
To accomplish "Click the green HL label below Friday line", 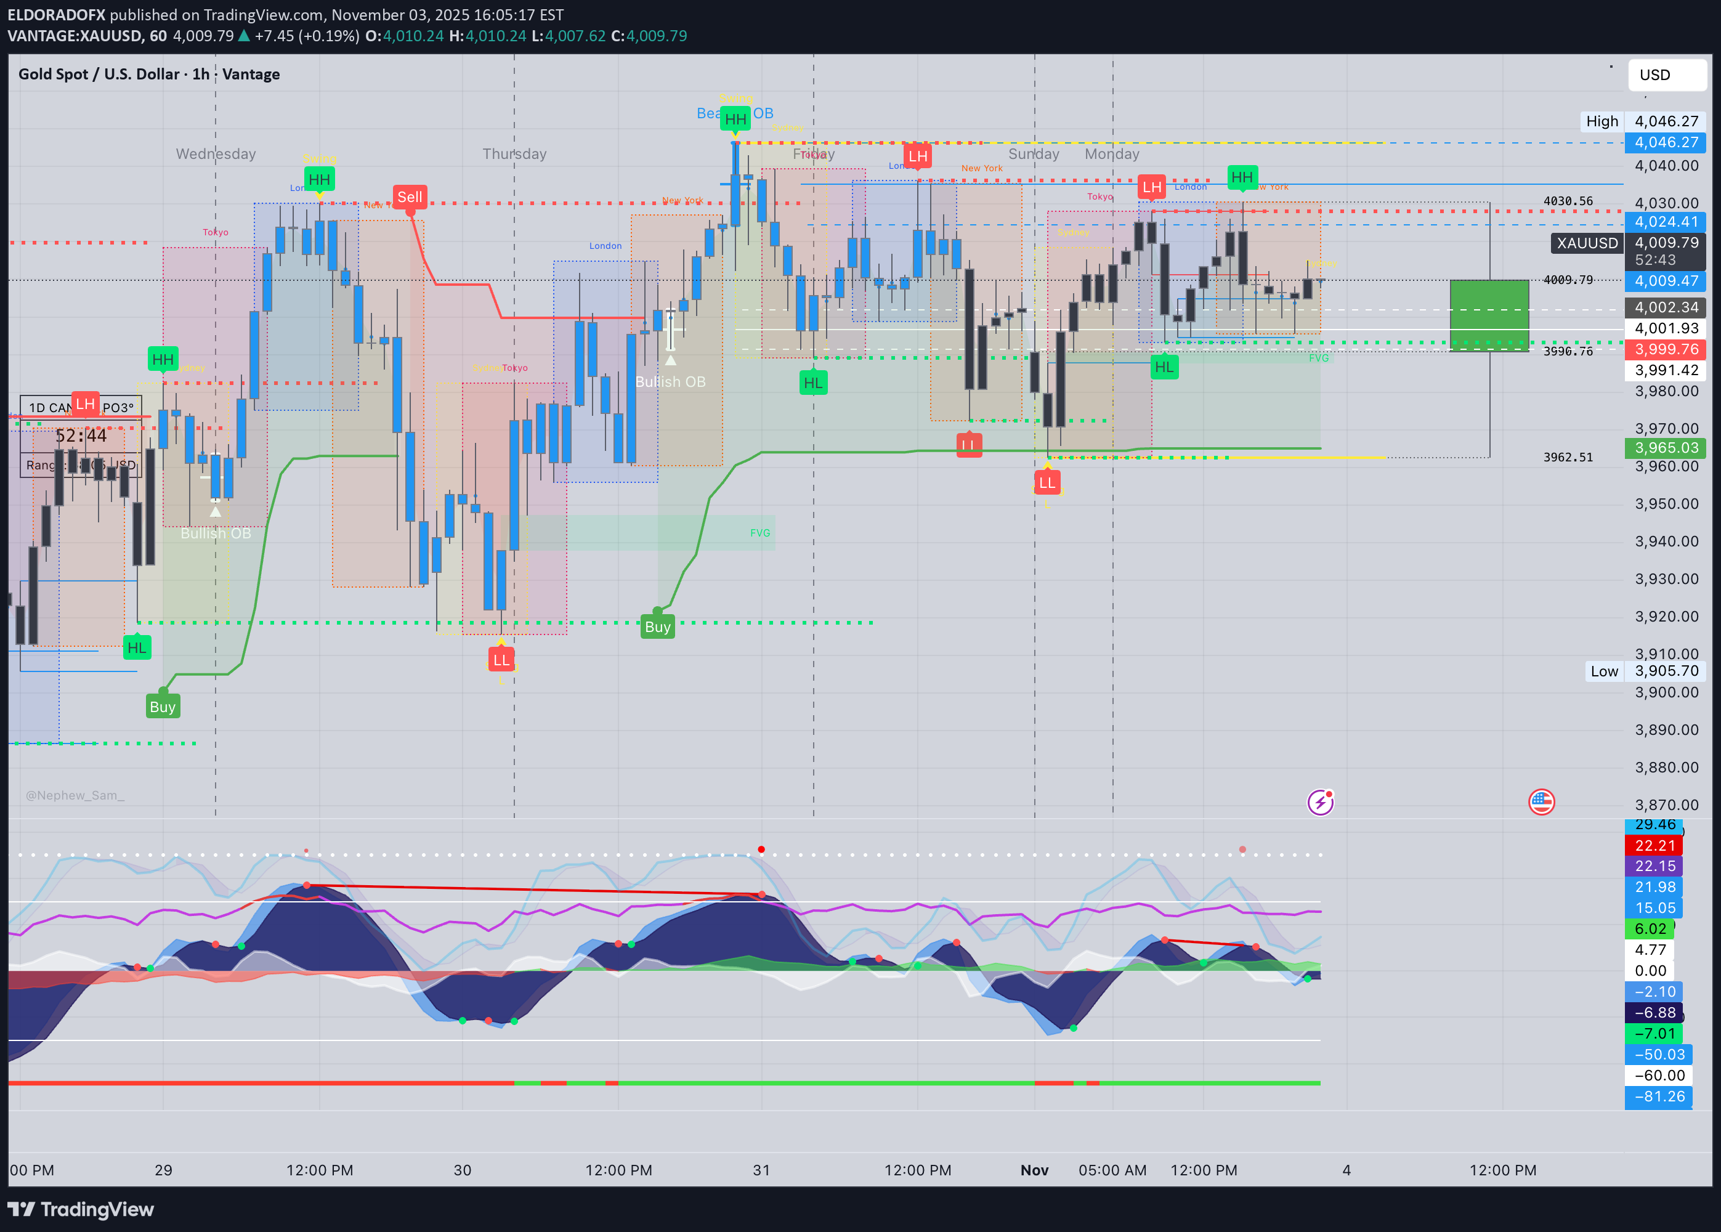I will coord(812,383).
